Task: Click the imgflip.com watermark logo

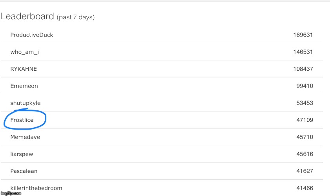Action: coord(11,193)
